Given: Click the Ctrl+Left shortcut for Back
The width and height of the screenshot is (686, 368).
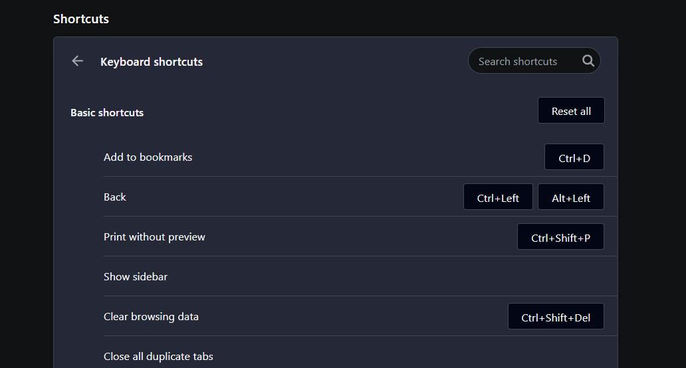Looking at the screenshot, I should [498, 197].
